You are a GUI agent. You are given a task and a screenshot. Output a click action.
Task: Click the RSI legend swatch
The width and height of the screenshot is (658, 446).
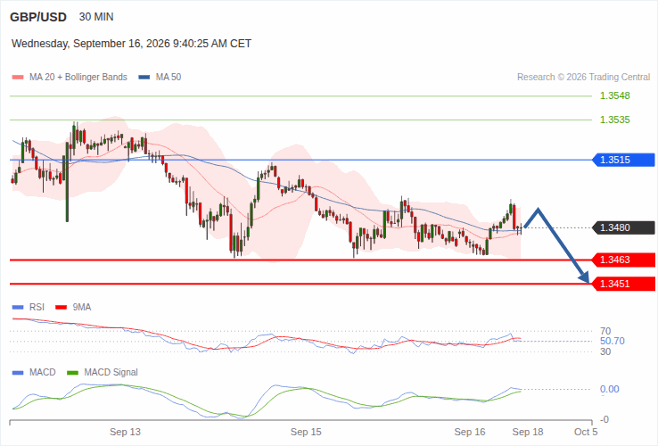tap(18, 308)
